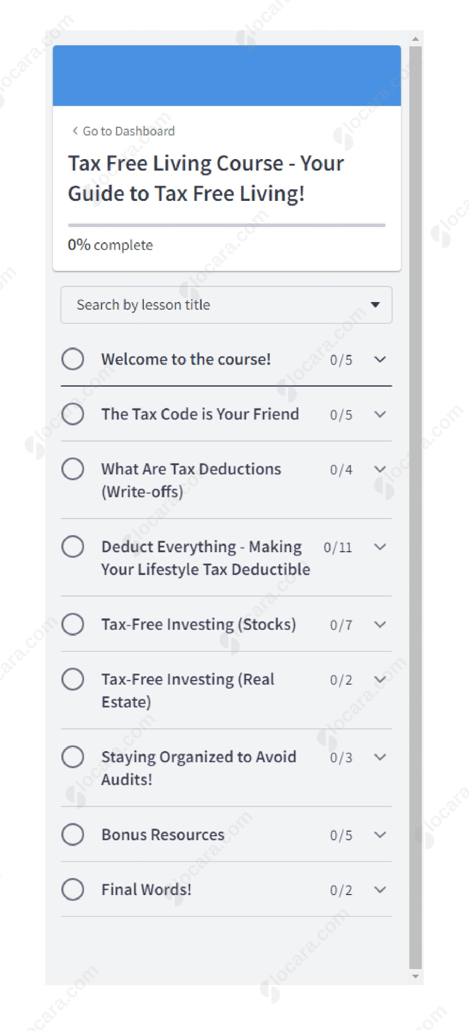Click the completion circle for The Tax Code is Your Friend
Image resolution: width=469 pixels, height=1031 pixels.
pos(73,414)
